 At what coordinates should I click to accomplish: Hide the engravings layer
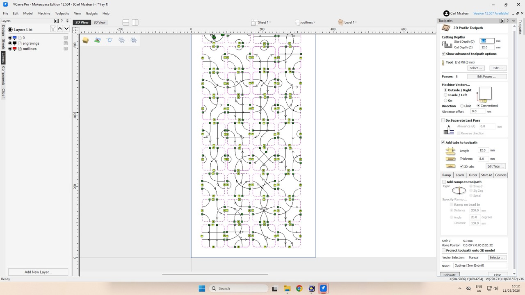point(10,43)
